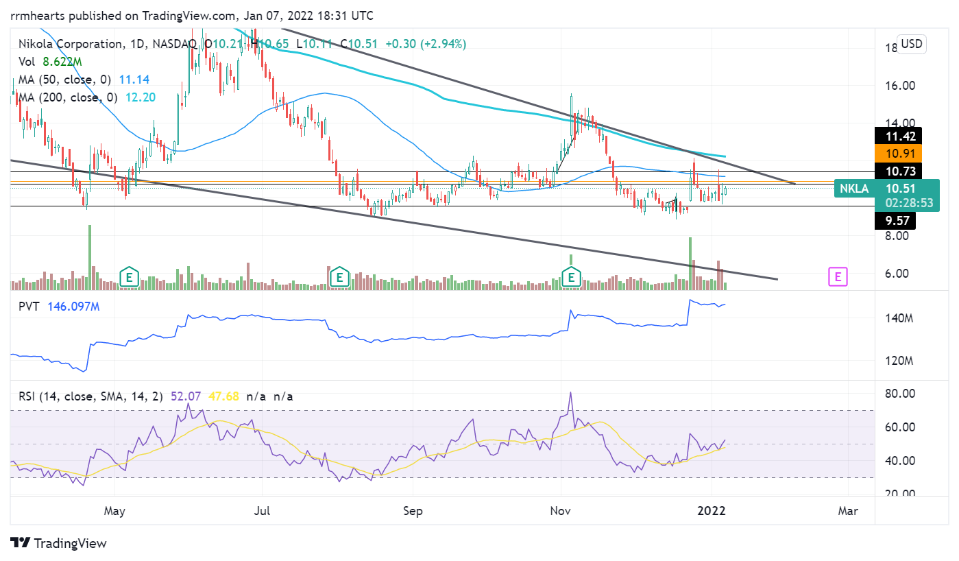959x561 pixels.
Task: Click the May earnings E marker
Action: tap(128, 277)
